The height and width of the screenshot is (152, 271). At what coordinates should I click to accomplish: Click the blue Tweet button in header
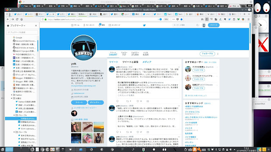tap(213, 25)
